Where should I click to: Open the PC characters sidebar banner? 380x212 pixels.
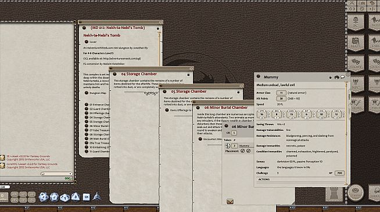pyautogui.click(x=356, y=22)
